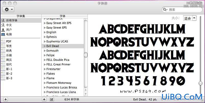Expand the Exmouth font family
The width and height of the screenshot is (205, 103).
[45, 51]
